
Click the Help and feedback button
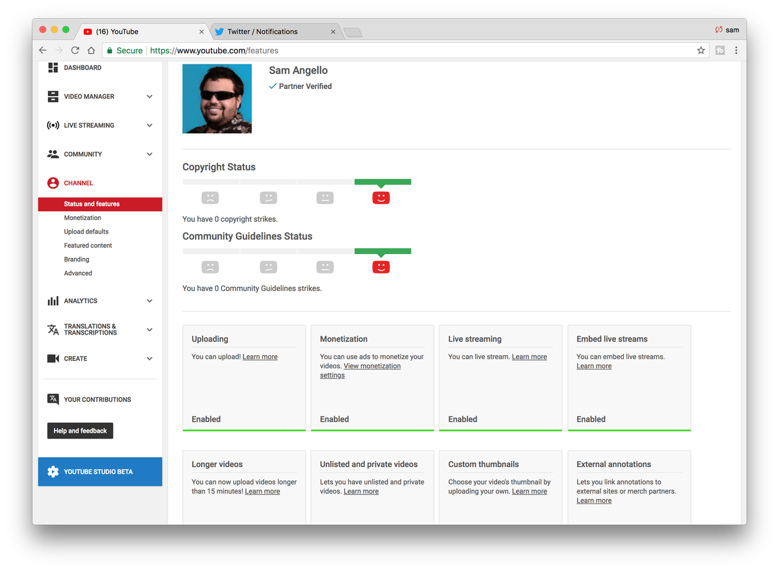(80, 431)
